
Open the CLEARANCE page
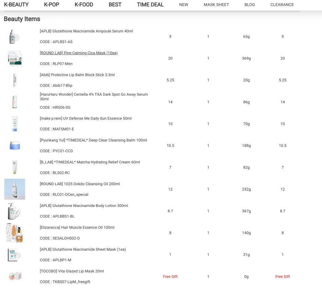click(x=282, y=5)
